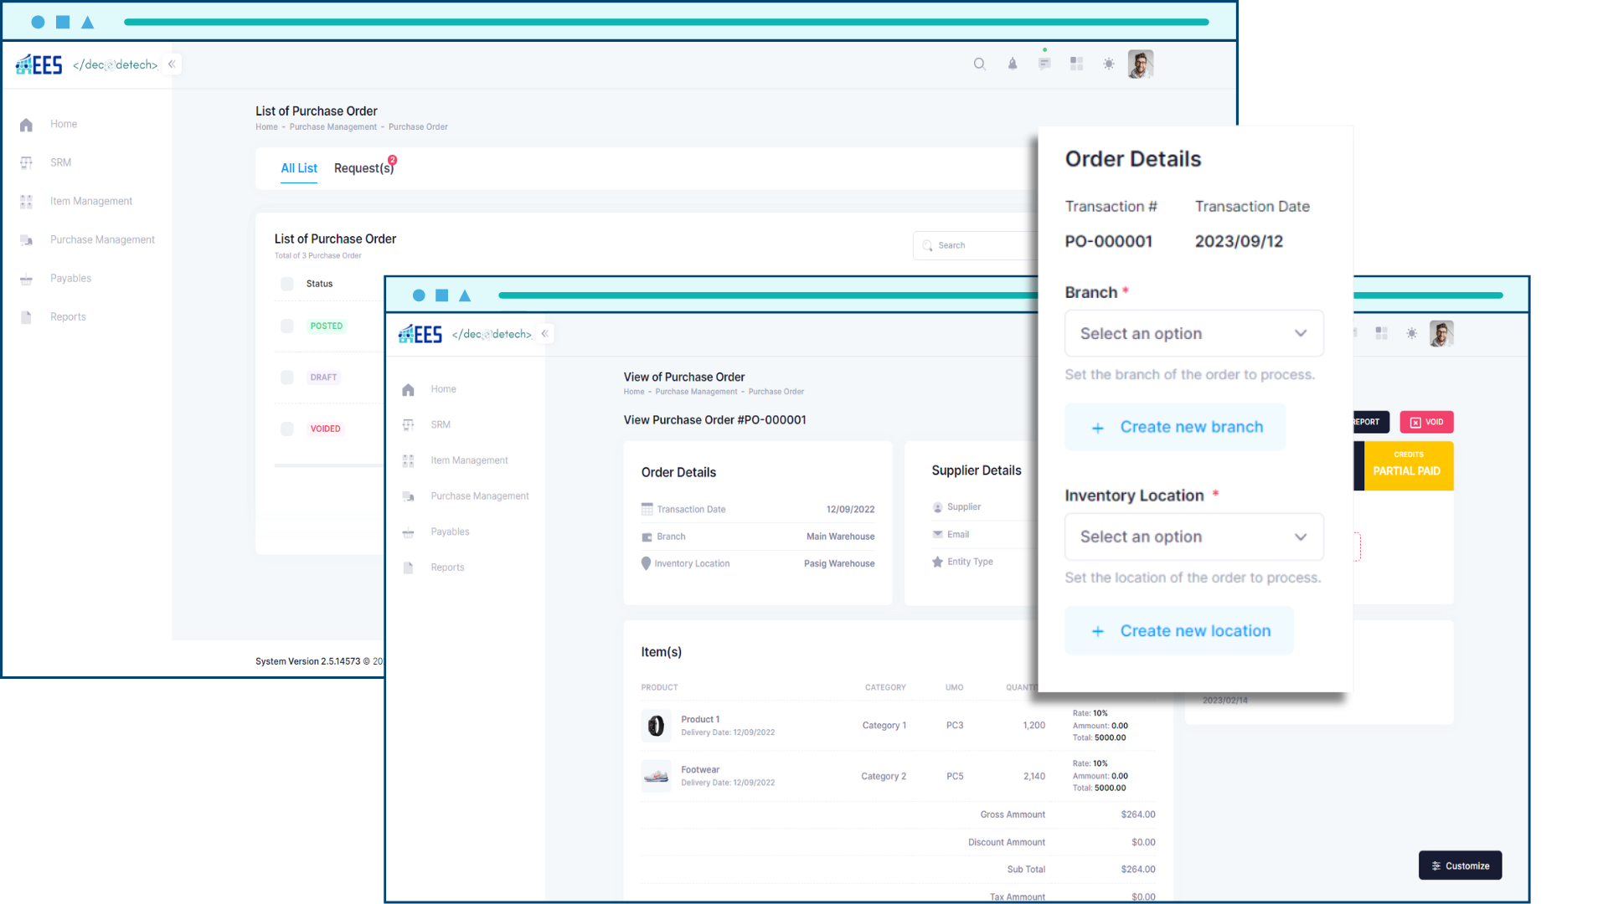Click the Item Management sidebar icon
This screenshot has height=904, width=1608.
pos(27,201)
